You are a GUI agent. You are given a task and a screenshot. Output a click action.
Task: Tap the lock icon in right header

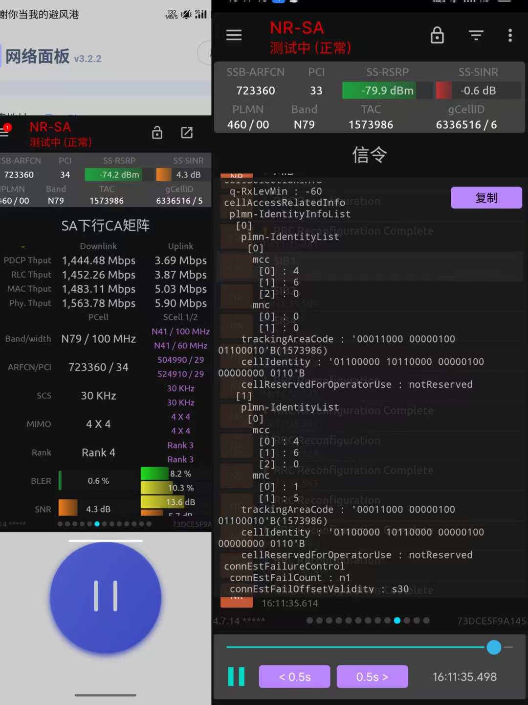pos(437,35)
